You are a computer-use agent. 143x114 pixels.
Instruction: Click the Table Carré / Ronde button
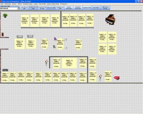[x=105, y=8]
